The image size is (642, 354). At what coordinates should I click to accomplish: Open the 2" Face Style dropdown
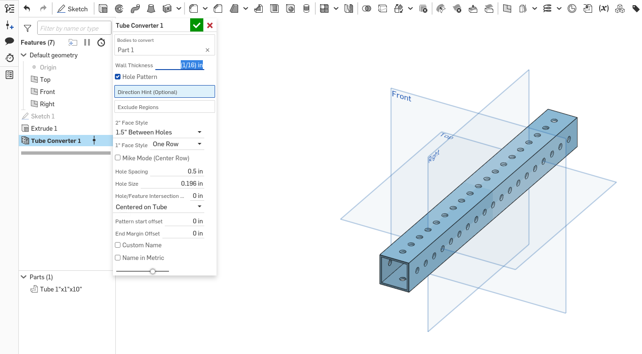tap(159, 132)
